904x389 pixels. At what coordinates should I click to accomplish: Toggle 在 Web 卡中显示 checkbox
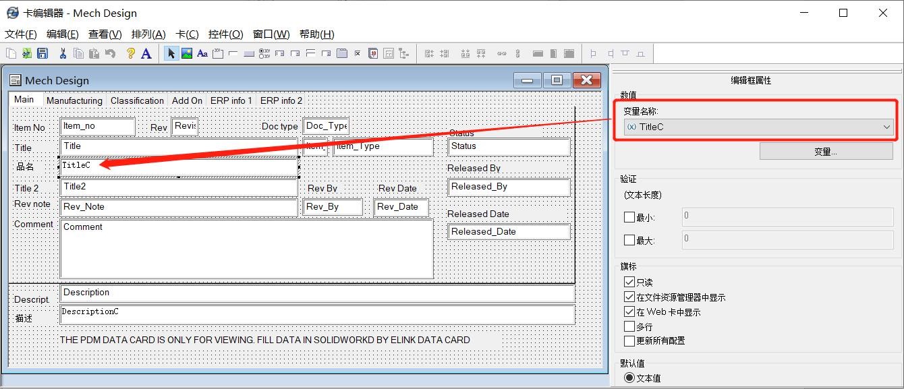click(629, 311)
